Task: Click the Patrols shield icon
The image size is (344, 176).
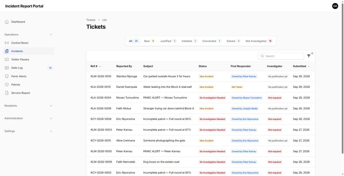Action: (x=7, y=85)
